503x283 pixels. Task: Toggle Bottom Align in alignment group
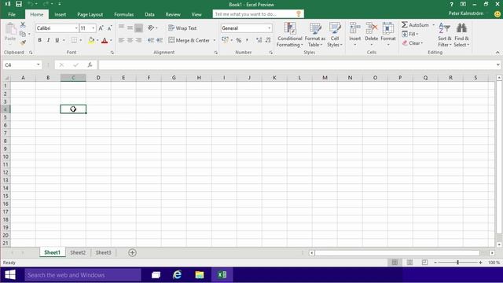tap(138, 28)
